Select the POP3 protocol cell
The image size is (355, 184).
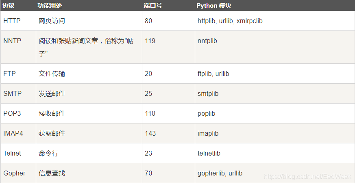[x=18, y=113]
